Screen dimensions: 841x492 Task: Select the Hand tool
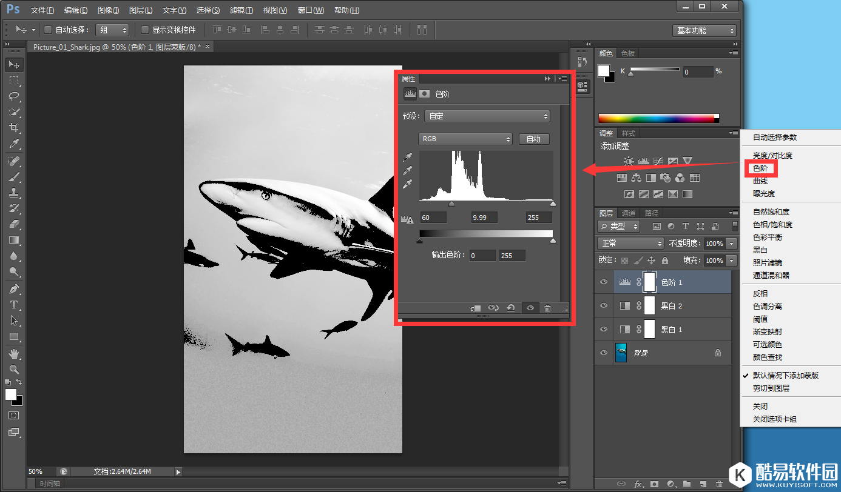[x=14, y=353]
